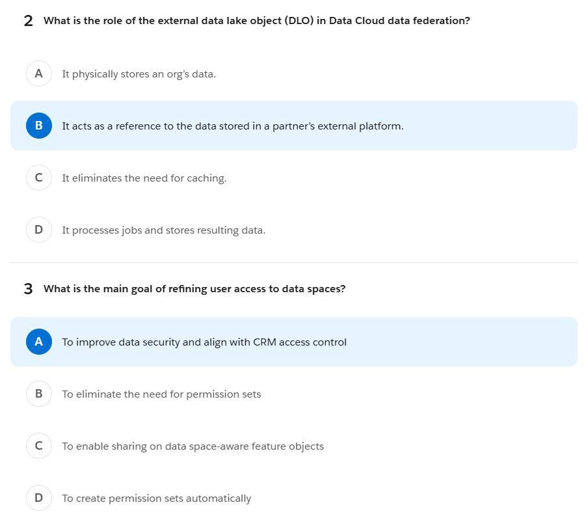Click 'To improve data security' answer text

(x=204, y=342)
